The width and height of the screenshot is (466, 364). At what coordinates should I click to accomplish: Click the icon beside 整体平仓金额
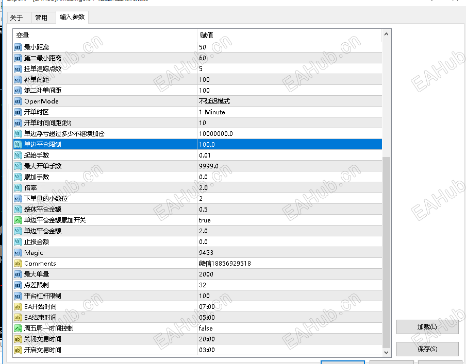coord(18,210)
